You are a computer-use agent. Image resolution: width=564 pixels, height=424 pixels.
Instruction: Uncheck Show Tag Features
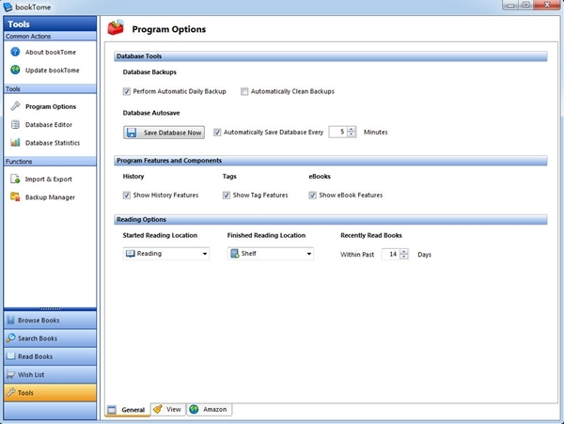pos(227,195)
